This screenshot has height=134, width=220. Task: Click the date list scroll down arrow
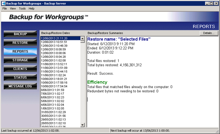83,125
